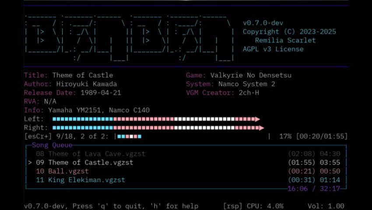Click the 'CPU: 4.0%' status entry
This screenshot has height=210, width=372.
265,206
